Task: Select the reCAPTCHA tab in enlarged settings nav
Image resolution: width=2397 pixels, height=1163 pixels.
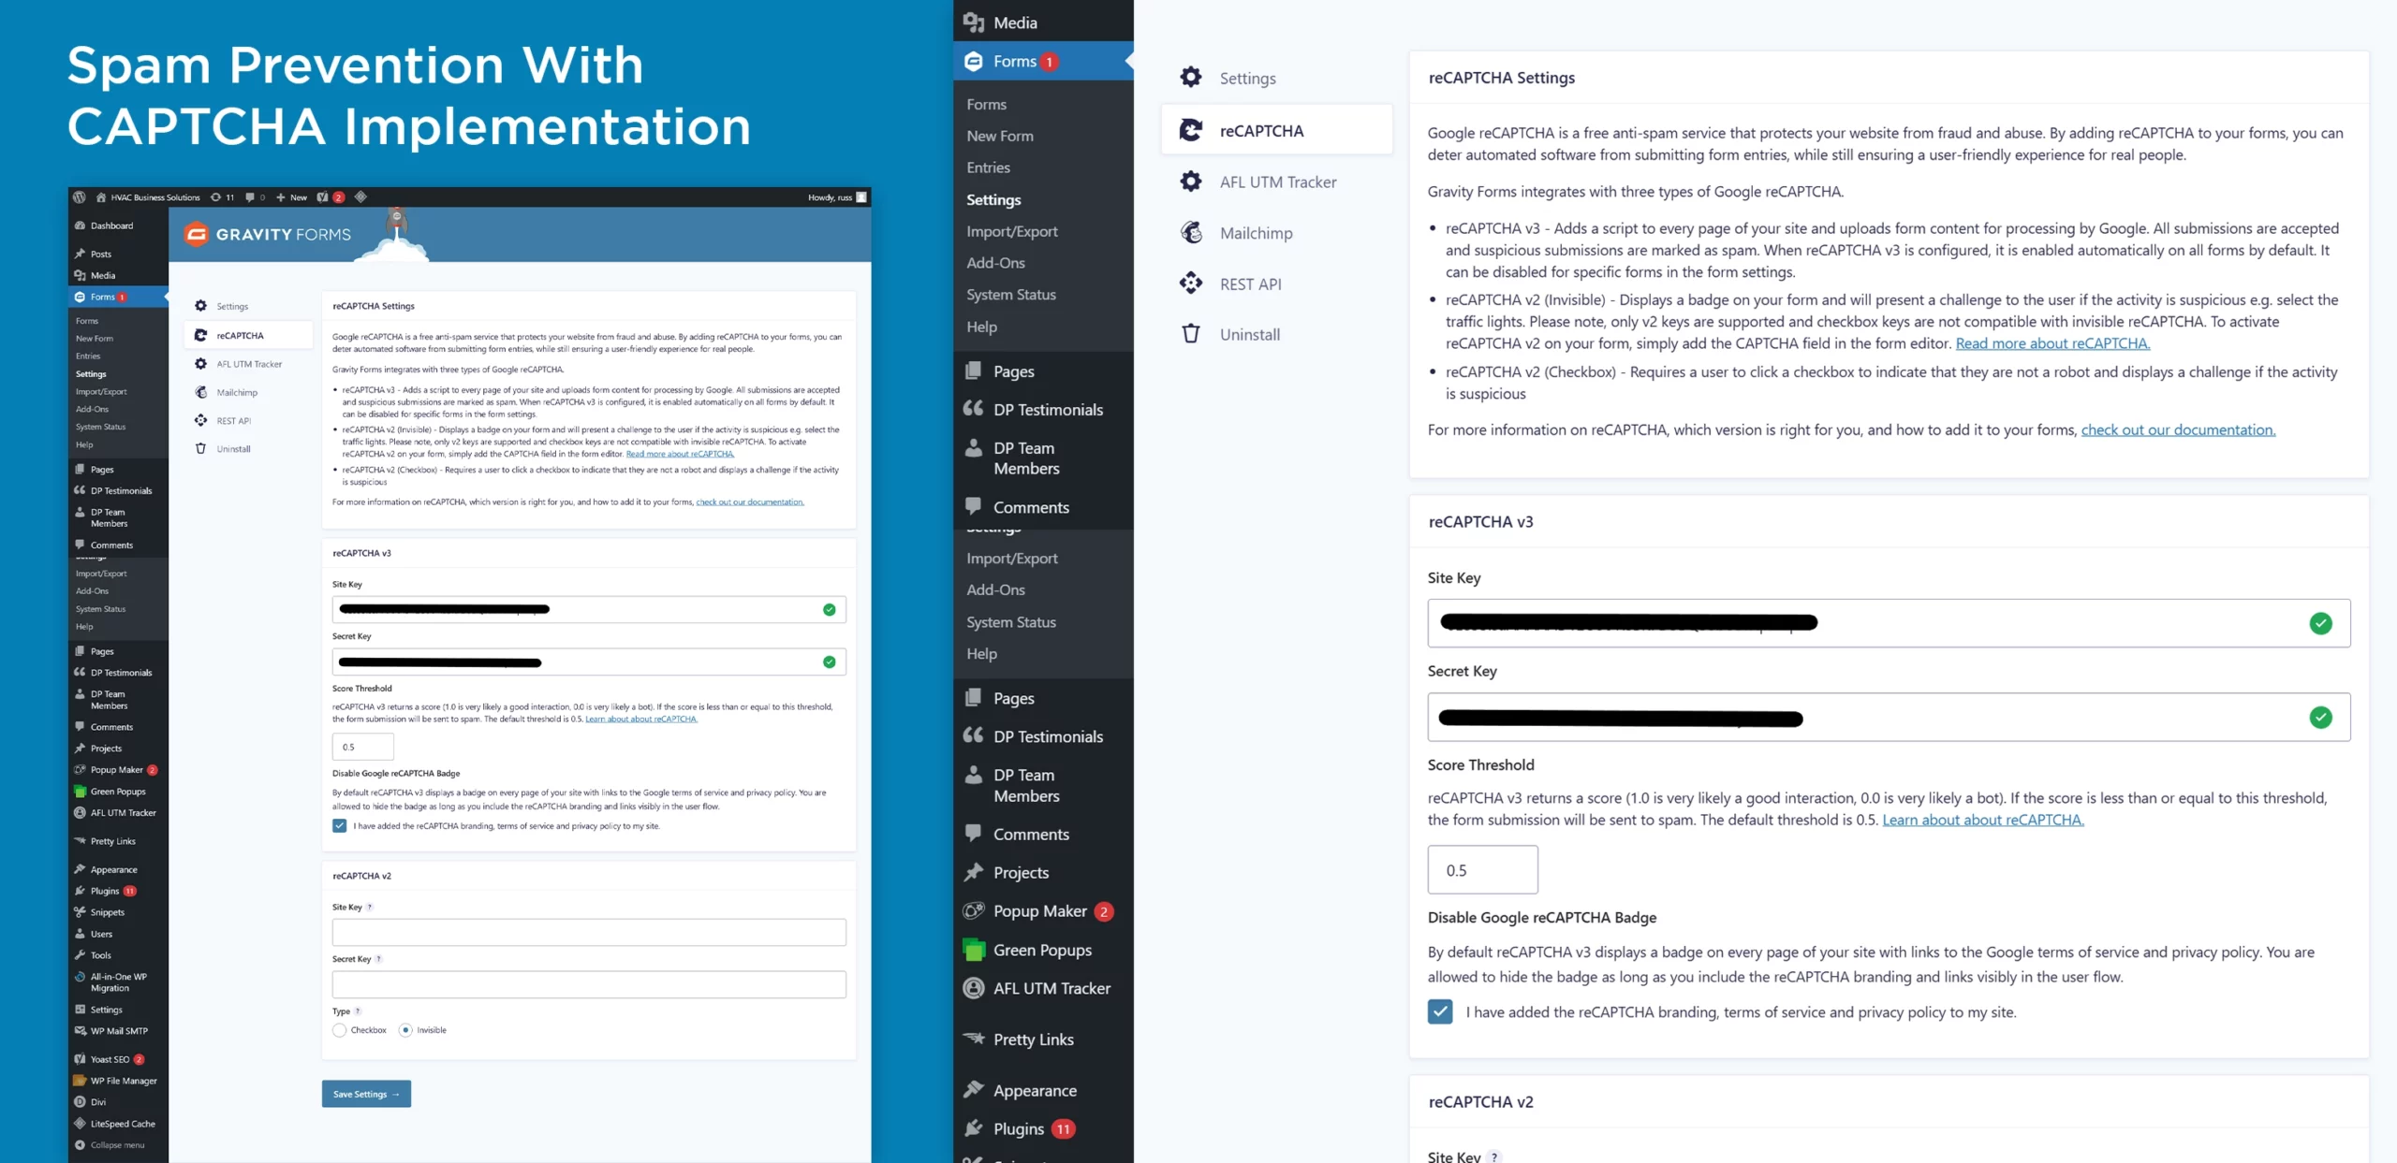Action: 1276,130
